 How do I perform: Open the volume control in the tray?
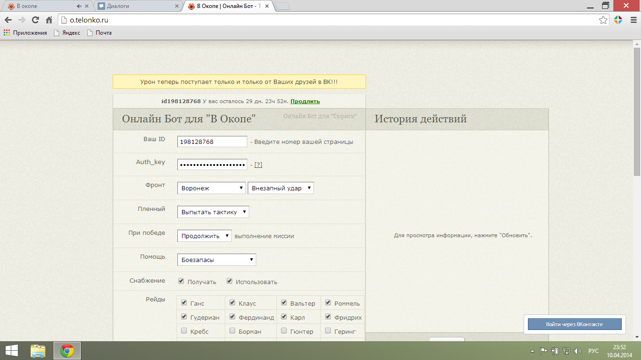[x=578, y=351]
